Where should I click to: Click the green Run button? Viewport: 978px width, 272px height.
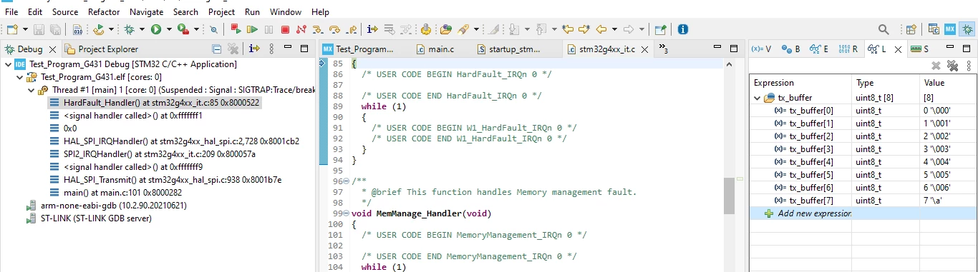click(156, 29)
